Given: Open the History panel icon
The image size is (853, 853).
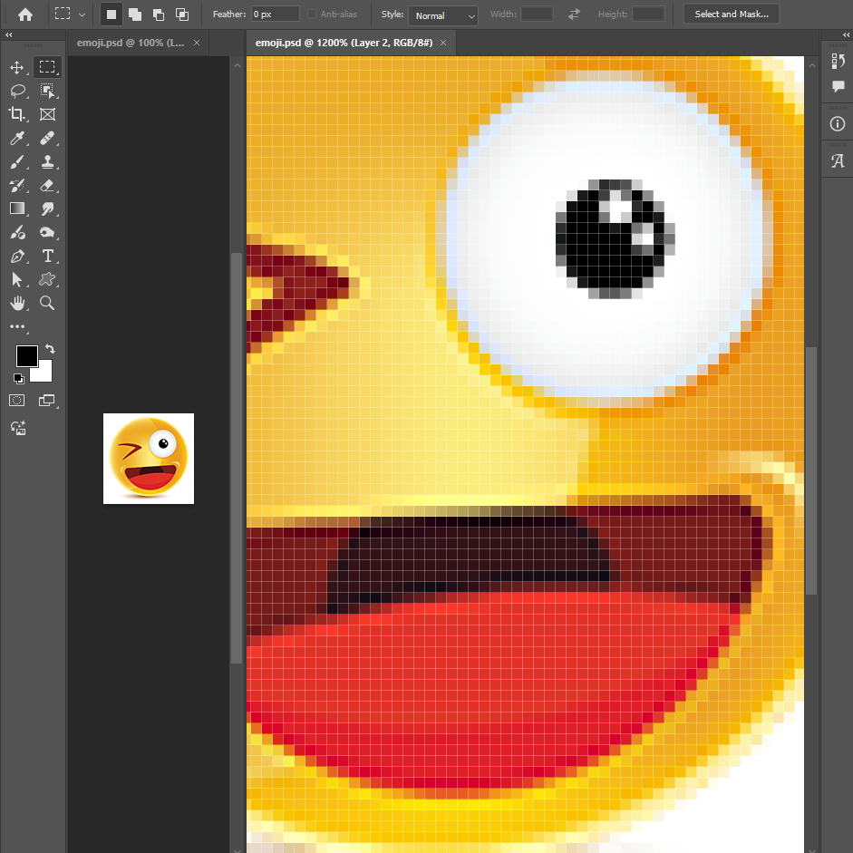Looking at the screenshot, I should click(838, 61).
